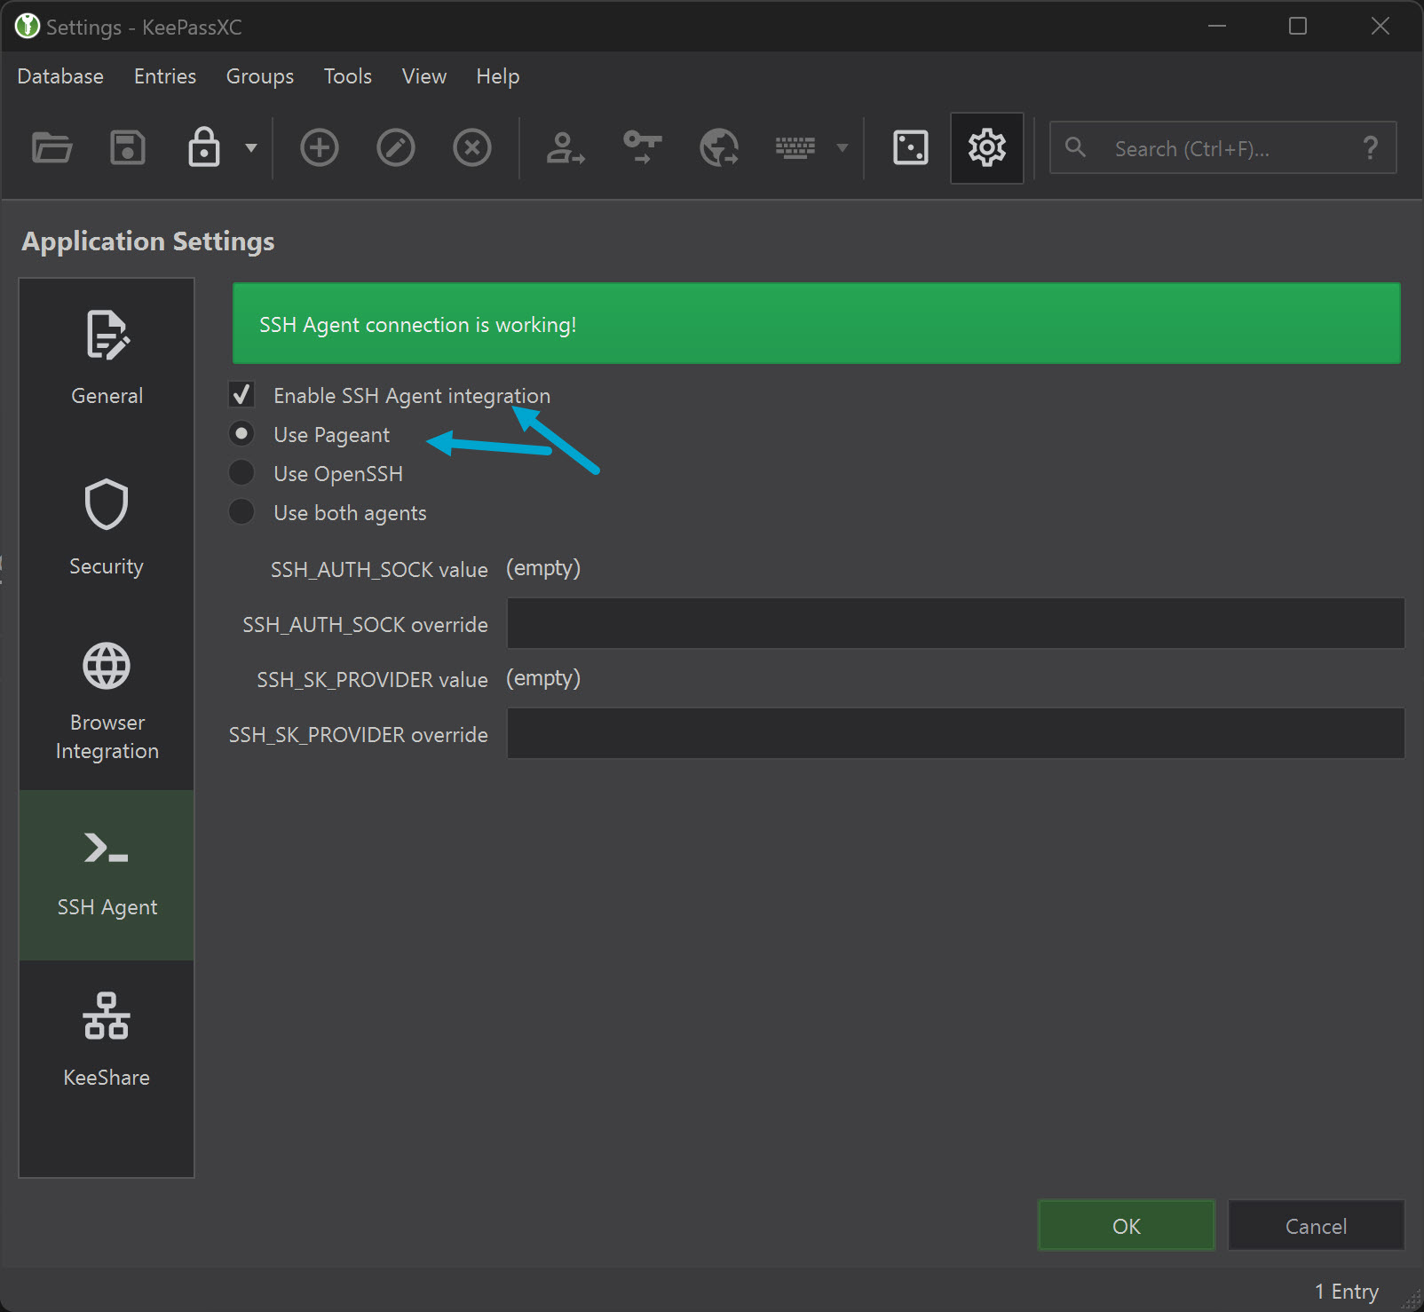Screen dimensions: 1424x1312
Task: Click inside the SSH_AUTH_SOCK override field
Action: pyautogui.click(x=954, y=623)
